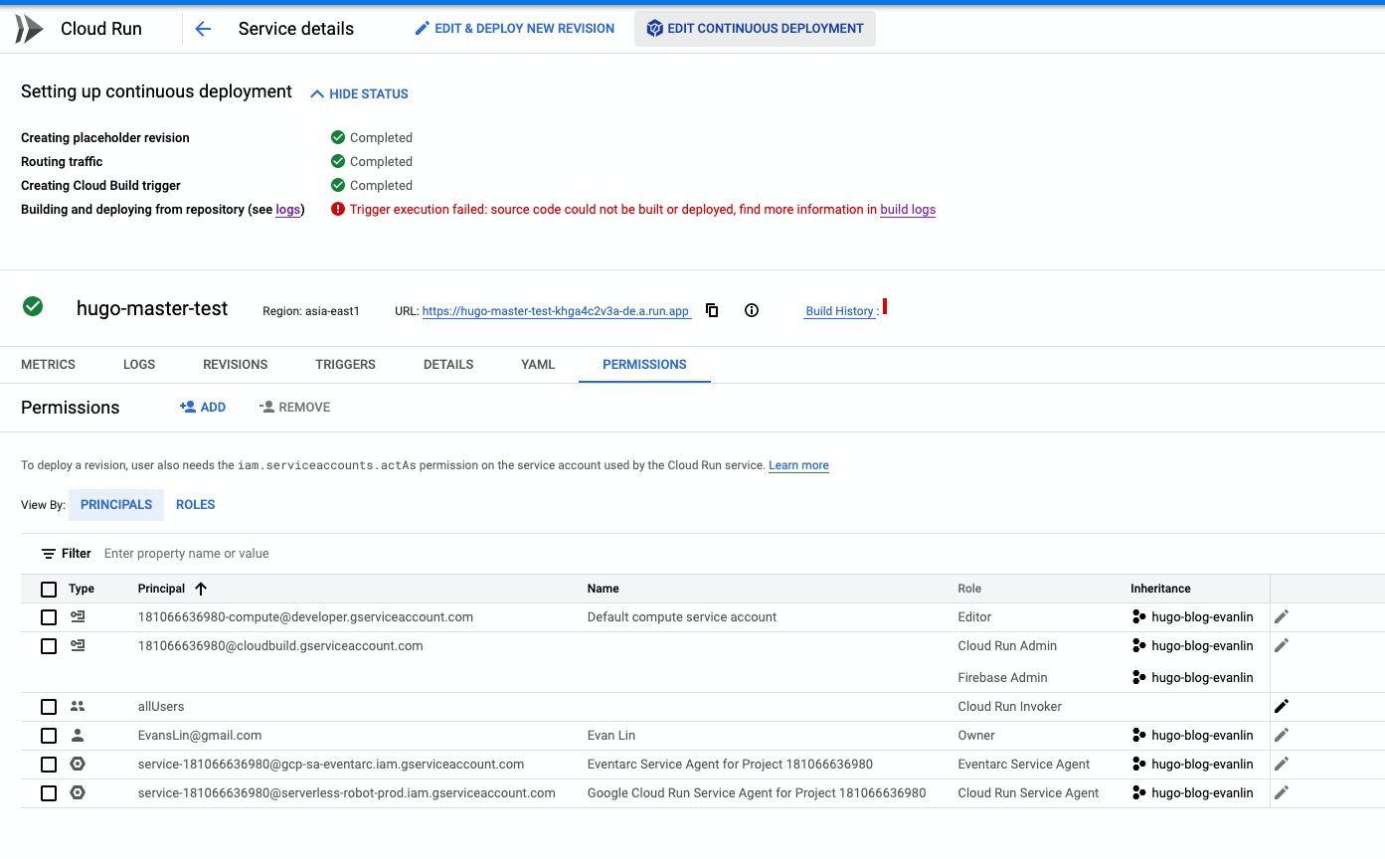Go back using the left arrow
Screen dimensions: 1385x859
point(203,29)
